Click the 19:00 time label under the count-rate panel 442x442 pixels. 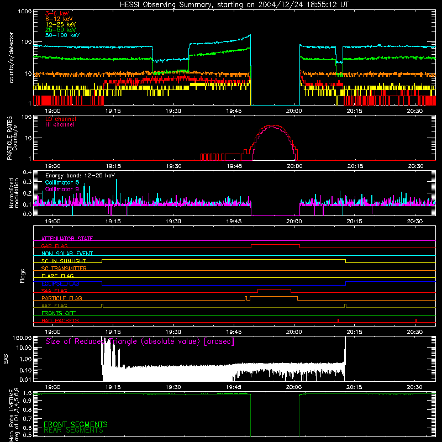pos(52,111)
